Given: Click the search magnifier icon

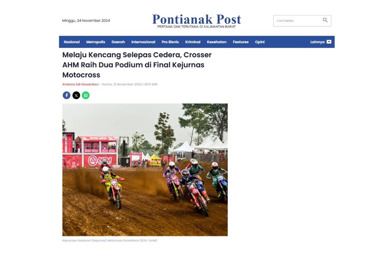Looking at the screenshot, I should [325, 20].
